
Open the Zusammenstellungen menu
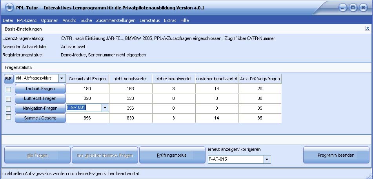pyautogui.click(x=116, y=20)
